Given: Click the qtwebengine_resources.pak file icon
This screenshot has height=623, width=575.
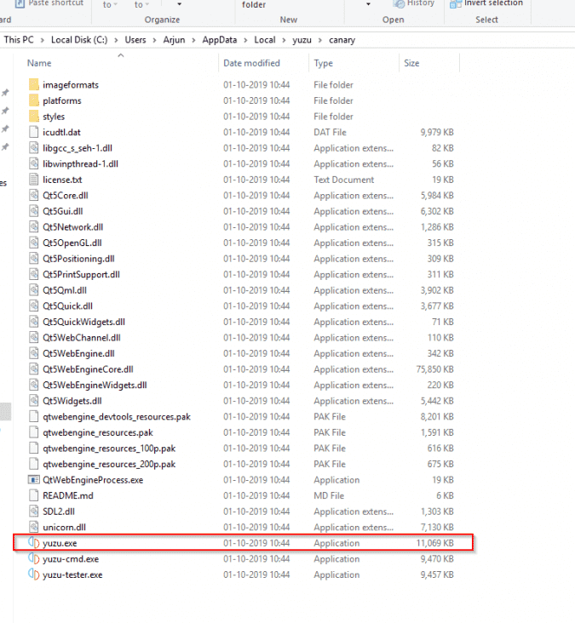Looking at the screenshot, I should click(x=34, y=432).
